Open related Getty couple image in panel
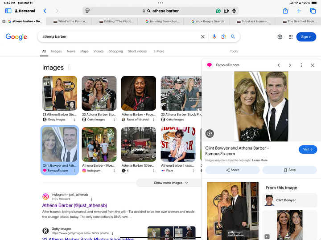 (x=233, y=211)
